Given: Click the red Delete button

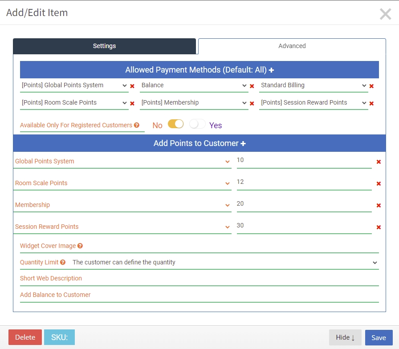Looking at the screenshot, I should [25, 337].
